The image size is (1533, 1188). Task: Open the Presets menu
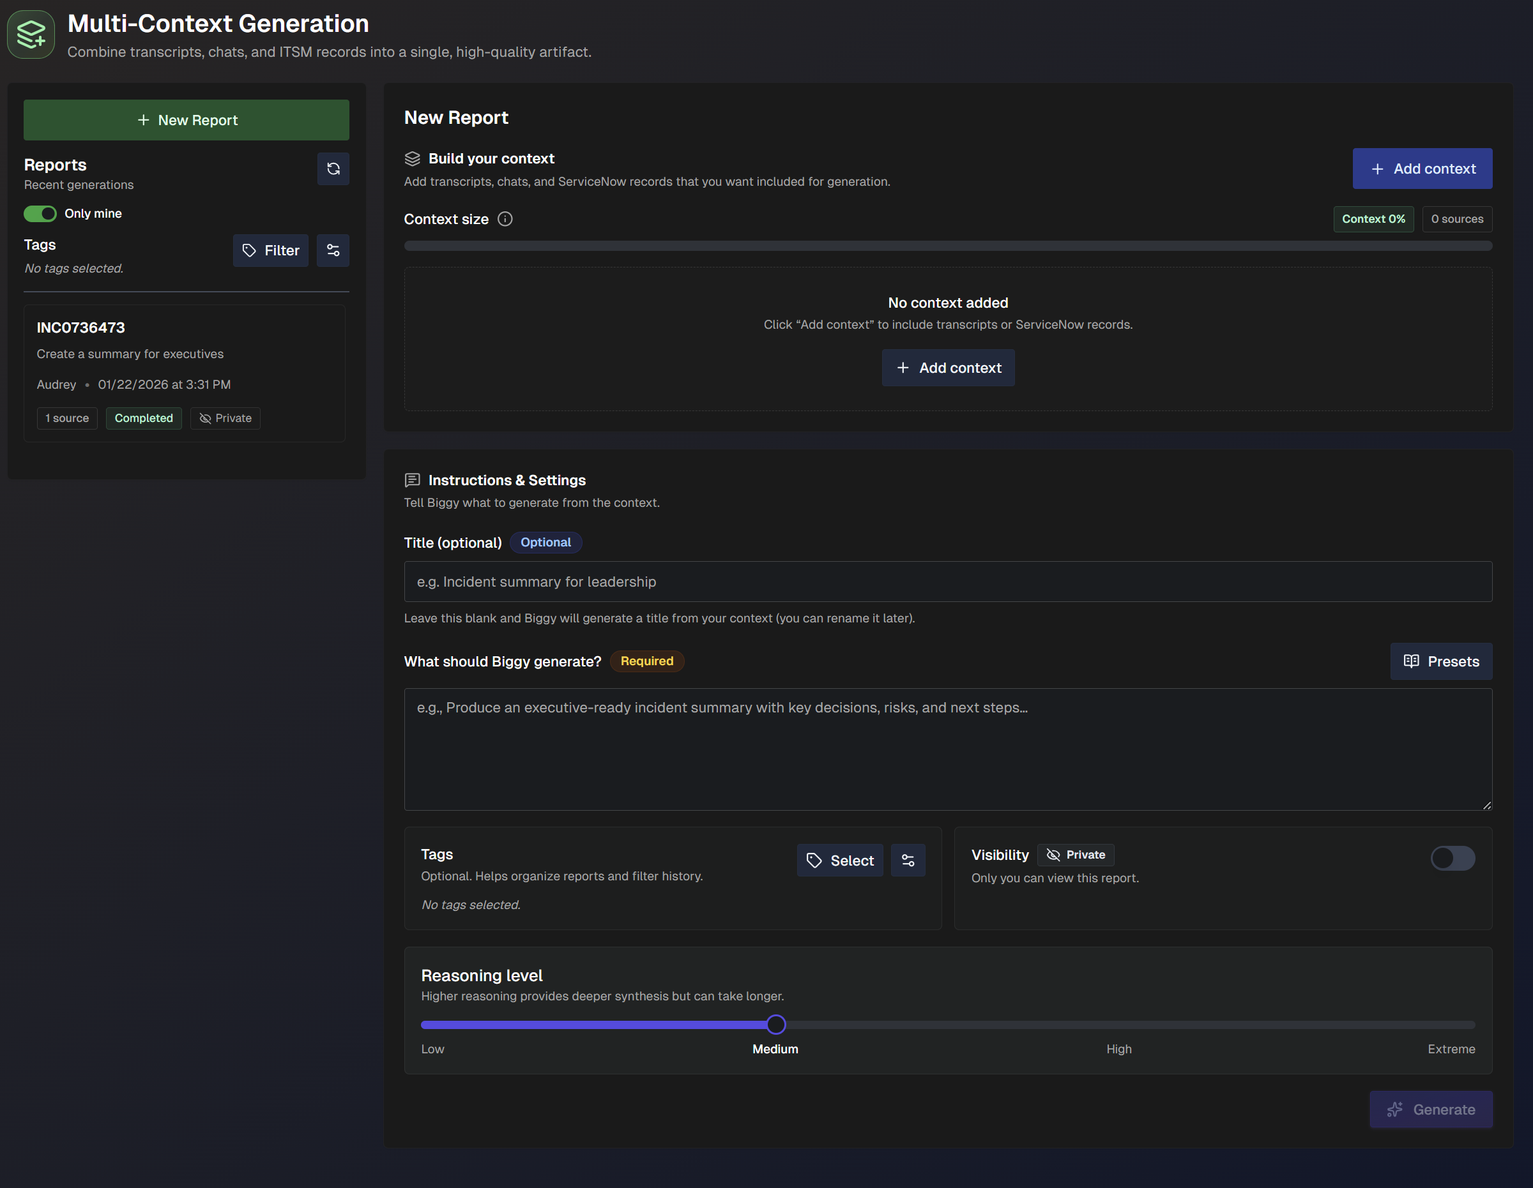(1440, 661)
